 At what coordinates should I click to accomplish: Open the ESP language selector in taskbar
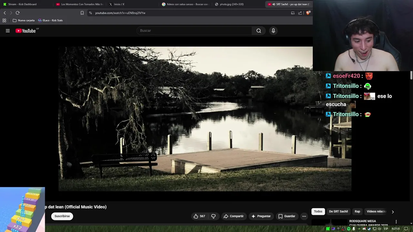click(386, 229)
